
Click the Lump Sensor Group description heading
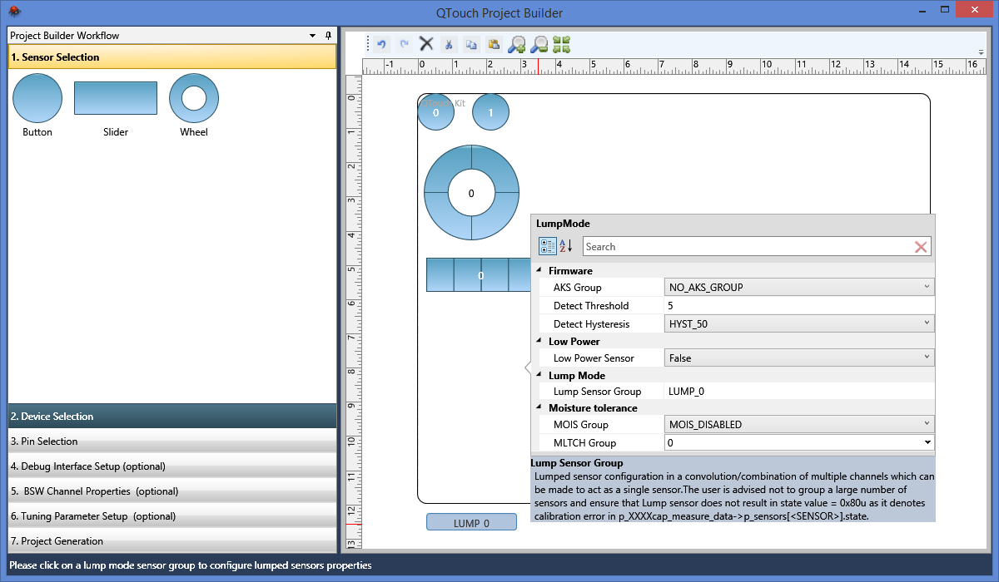[x=576, y=463]
